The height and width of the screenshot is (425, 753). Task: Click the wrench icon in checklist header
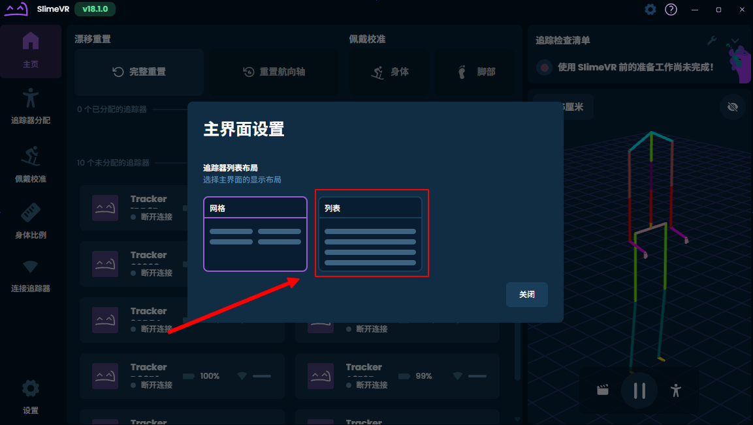click(x=712, y=40)
